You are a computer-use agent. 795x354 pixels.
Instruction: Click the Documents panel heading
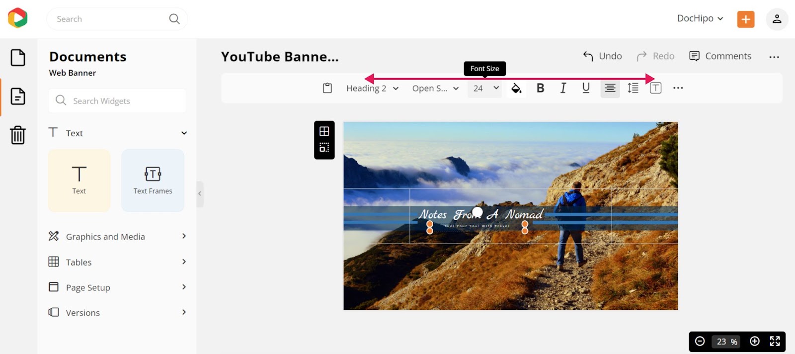pos(88,57)
